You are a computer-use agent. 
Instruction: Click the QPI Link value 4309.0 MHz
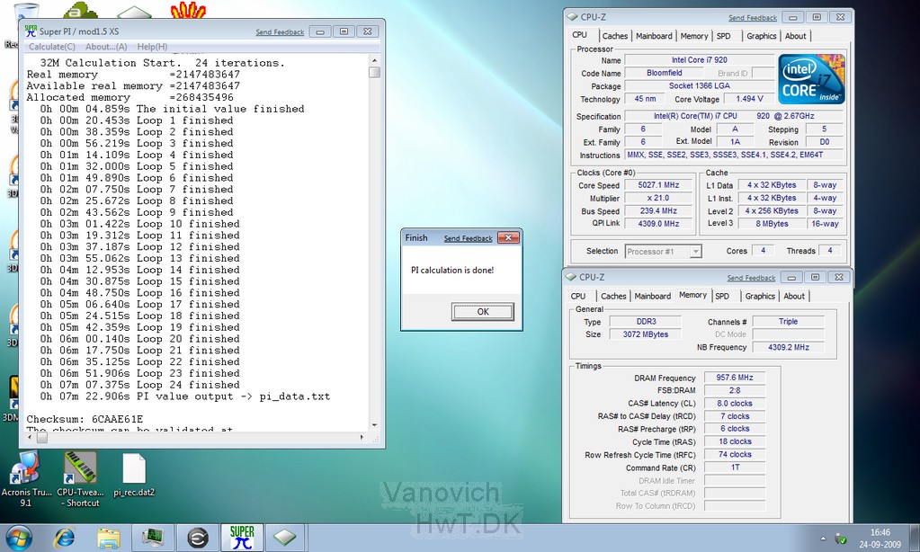pyautogui.click(x=658, y=224)
